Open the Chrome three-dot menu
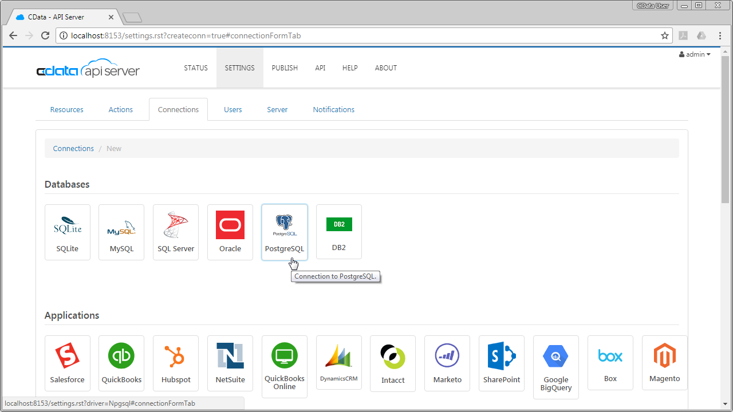The width and height of the screenshot is (733, 412). pos(720,35)
